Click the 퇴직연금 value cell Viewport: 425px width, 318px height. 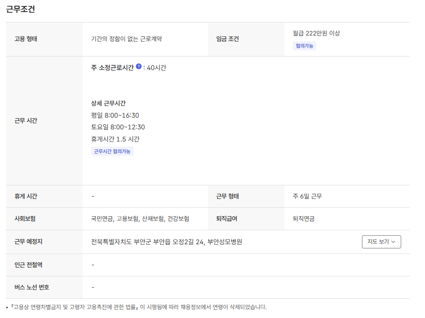pyautogui.click(x=304, y=219)
